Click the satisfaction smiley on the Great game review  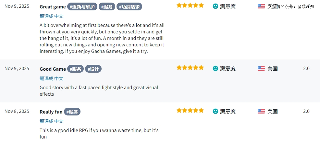point(215,6)
